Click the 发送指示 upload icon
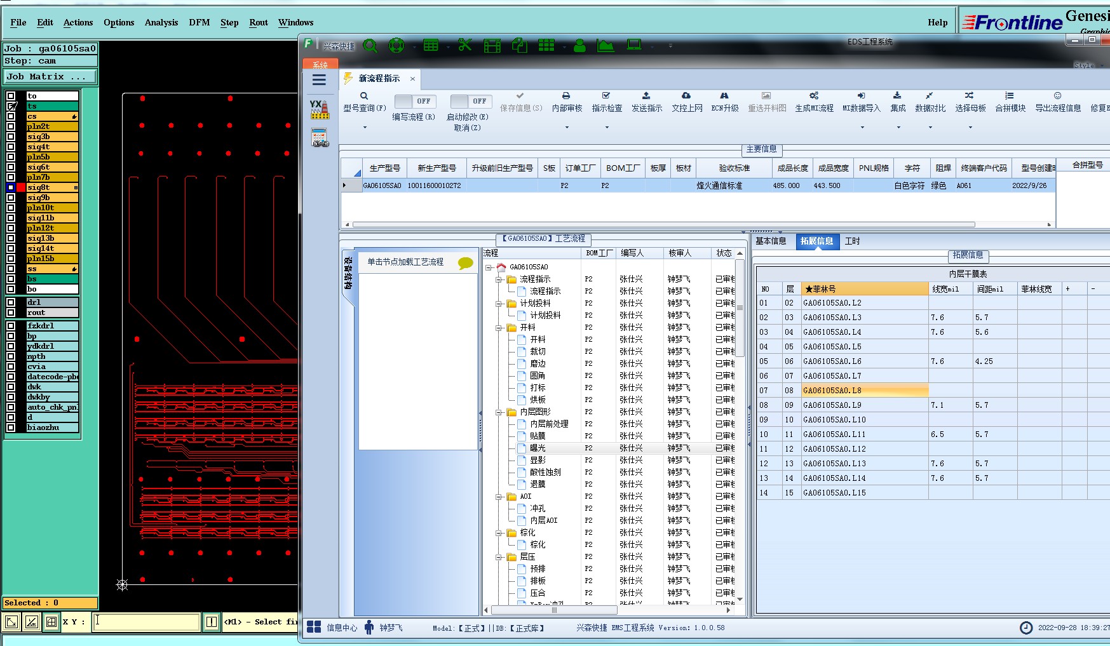Viewport: 1110px width, 646px height. click(646, 96)
